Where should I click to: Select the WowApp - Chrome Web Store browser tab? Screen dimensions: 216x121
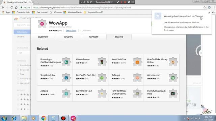tap(17, 2)
